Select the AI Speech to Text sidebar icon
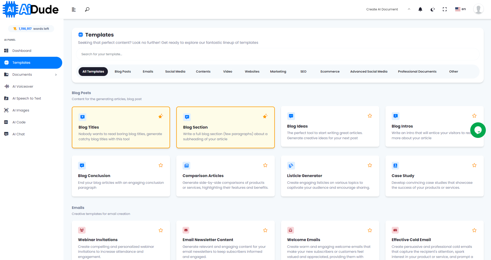Viewport: 491px width, 260px height. pyautogui.click(x=6, y=98)
